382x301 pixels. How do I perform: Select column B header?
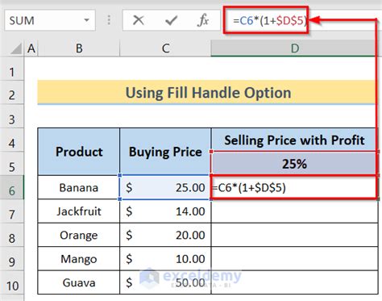(x=79, y=48)
